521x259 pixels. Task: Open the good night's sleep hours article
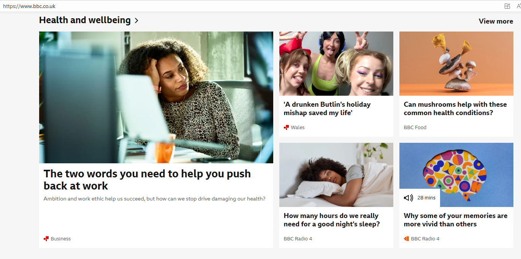pyautogui.click(x=331, y=220)
